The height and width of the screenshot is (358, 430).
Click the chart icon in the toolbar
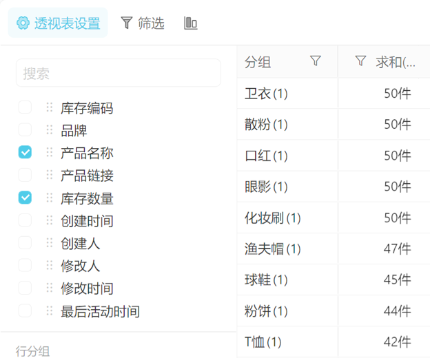[x=191, y=23]
